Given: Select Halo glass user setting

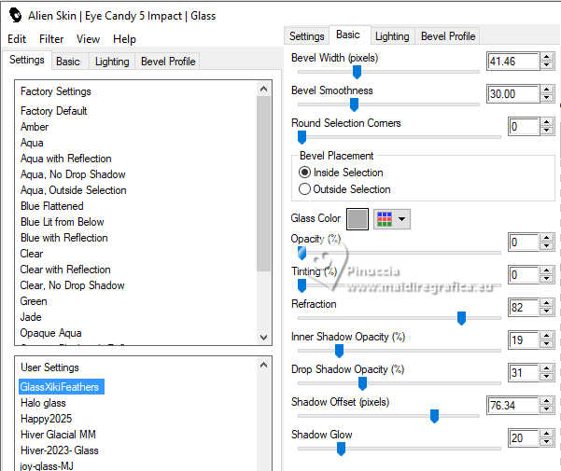Looking at the screenshot, I should [x=43, y=403].
